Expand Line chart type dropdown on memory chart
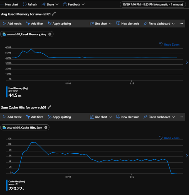Viewport: 189px width, 195px height. tap(101, 24)
